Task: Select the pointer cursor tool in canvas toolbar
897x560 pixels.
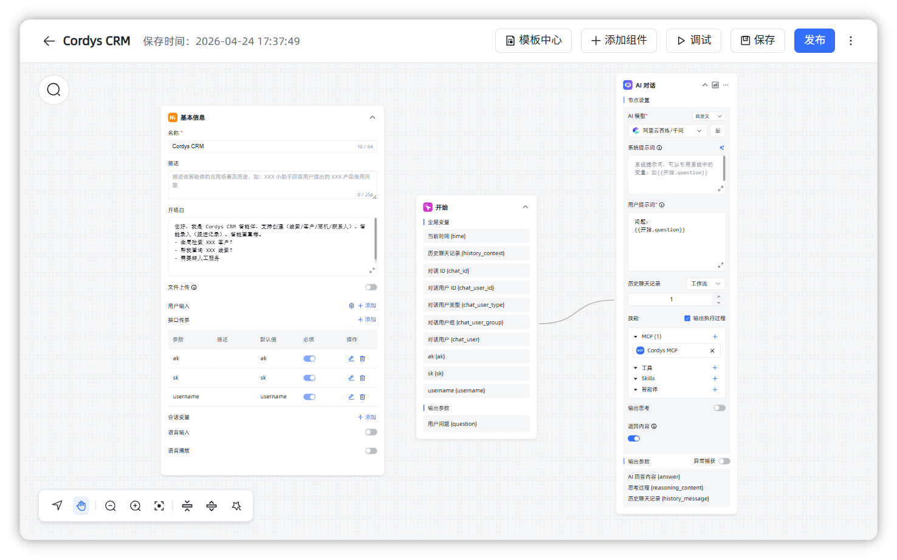Action: [x=57, y=505]
